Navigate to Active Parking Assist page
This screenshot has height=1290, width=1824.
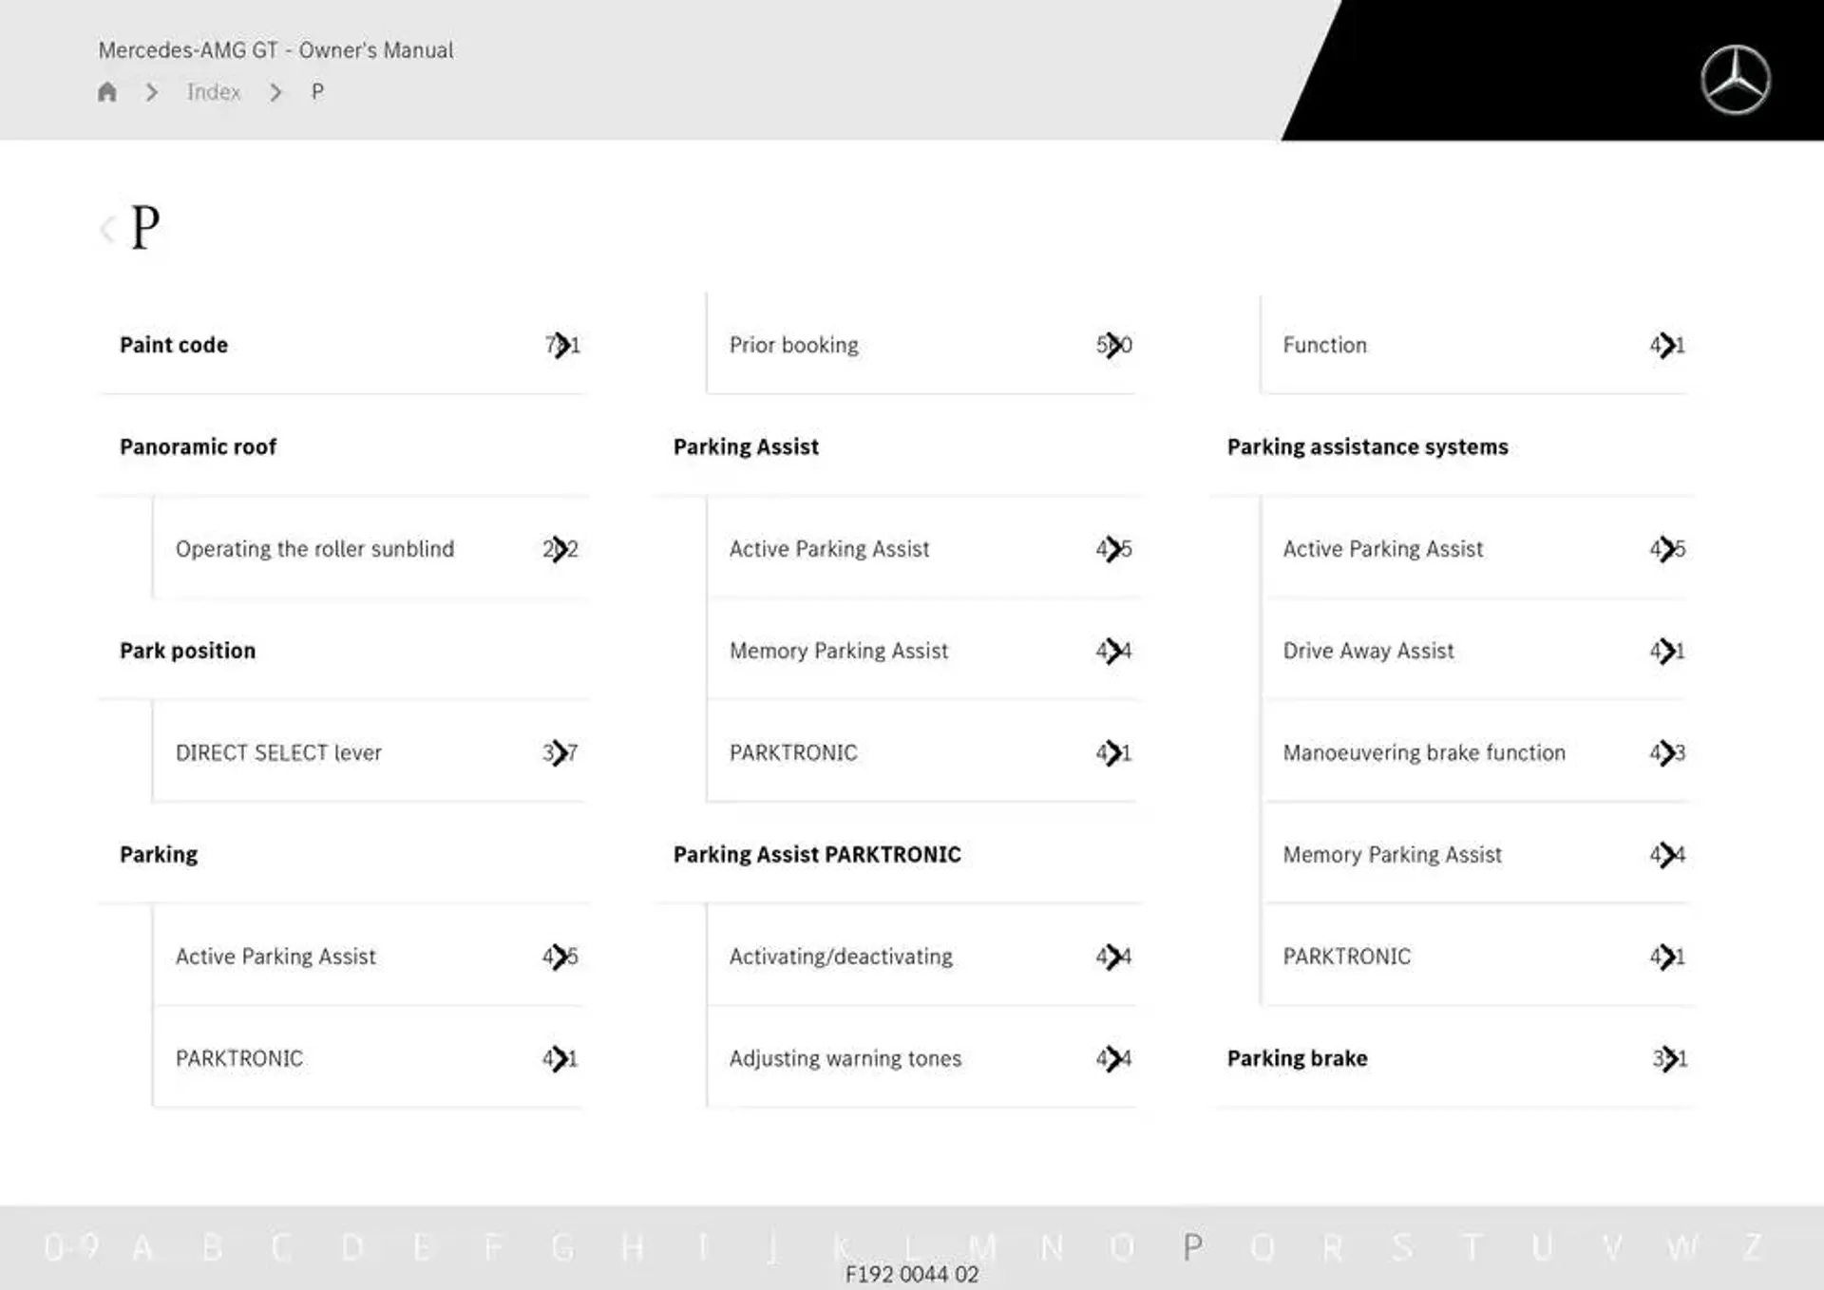(x=830, y=549)
